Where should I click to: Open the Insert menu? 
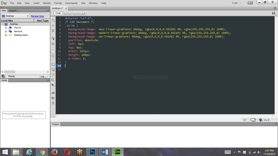36,3
